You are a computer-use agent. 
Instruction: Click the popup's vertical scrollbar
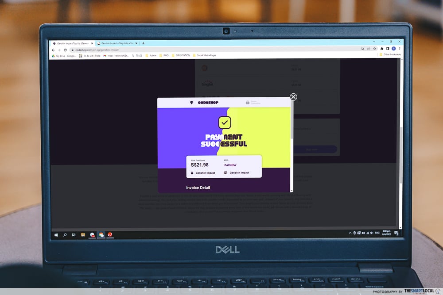point(291,128)
